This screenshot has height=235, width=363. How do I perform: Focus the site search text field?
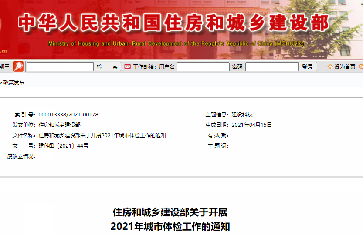60,67
